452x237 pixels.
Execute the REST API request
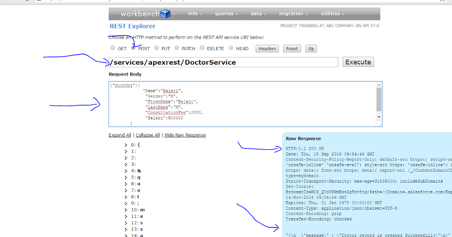(358, 62)
